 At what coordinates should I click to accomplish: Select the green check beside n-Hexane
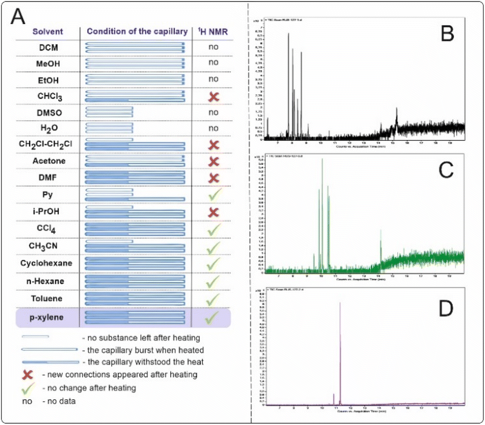[x=213, y=282]
